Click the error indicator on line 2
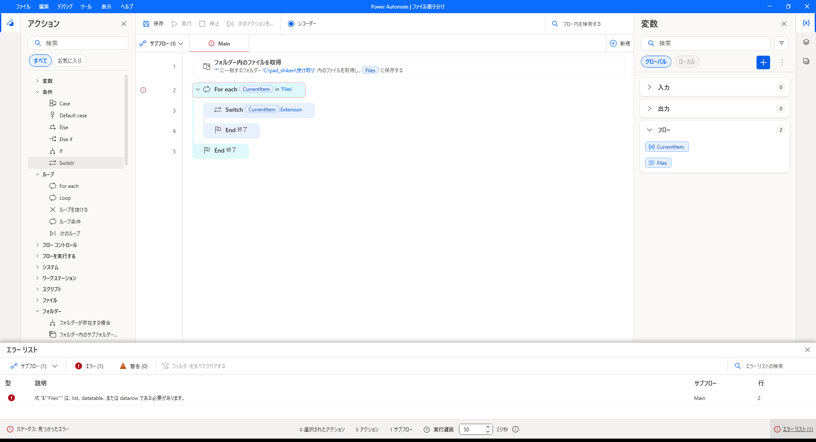This screenshot has height=442, width=816. (x=143, y=90)
